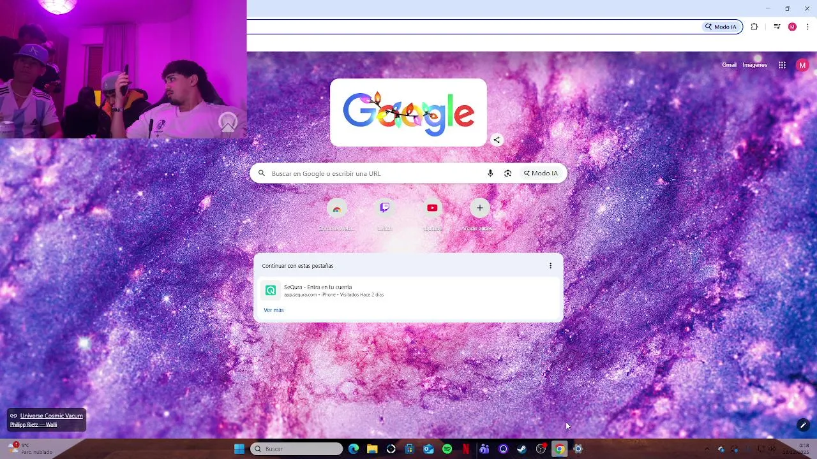This screenshot has height=459, width=817.
Task: Click the voice search microphone icon
Action: (x=490, y=173)
